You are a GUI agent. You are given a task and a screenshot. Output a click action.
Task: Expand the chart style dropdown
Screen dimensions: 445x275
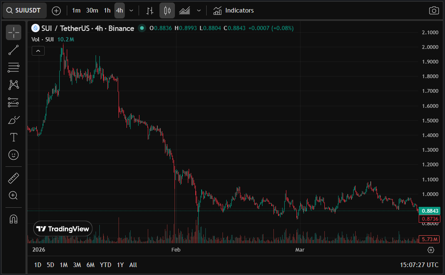(199, 10)
